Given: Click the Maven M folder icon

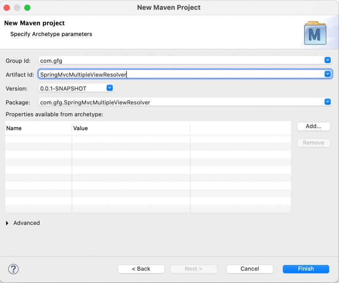Looking at the screenshot, I should click(315, 33).
